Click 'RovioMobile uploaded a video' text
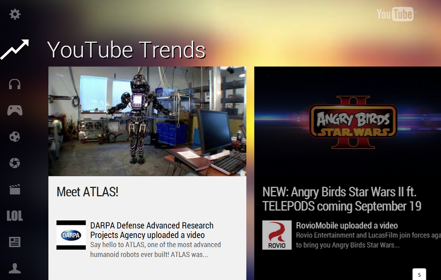The image size is (441, 280). (x=347, y=226)
